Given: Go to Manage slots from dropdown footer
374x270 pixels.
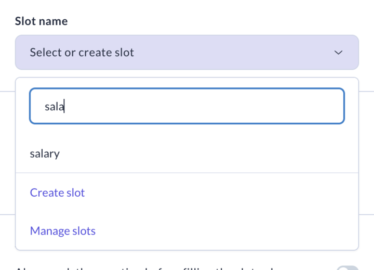Looking at the screenshot, I should pyautogui.click(x=62, y=230).
